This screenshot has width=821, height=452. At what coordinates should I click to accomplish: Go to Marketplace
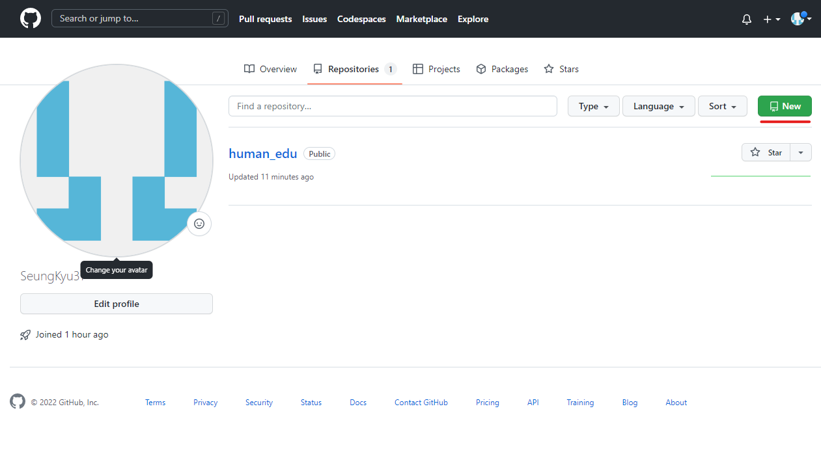coord(422,19)
